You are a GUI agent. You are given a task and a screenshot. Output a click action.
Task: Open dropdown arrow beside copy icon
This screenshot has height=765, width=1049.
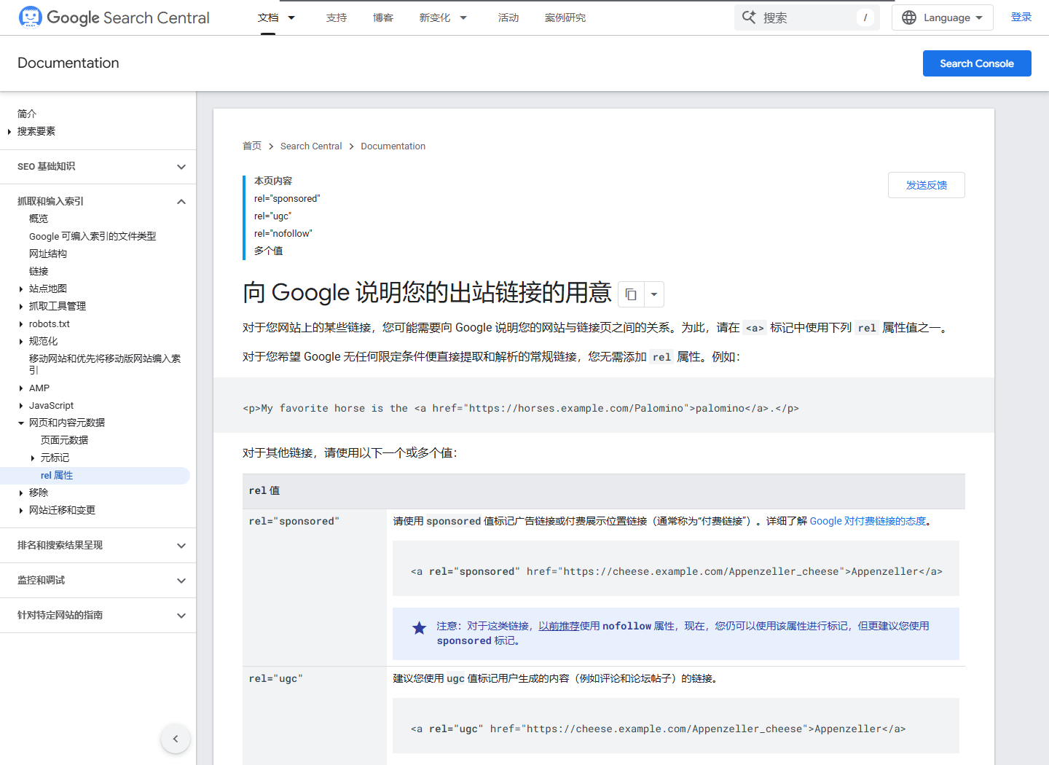pos(654,294)
